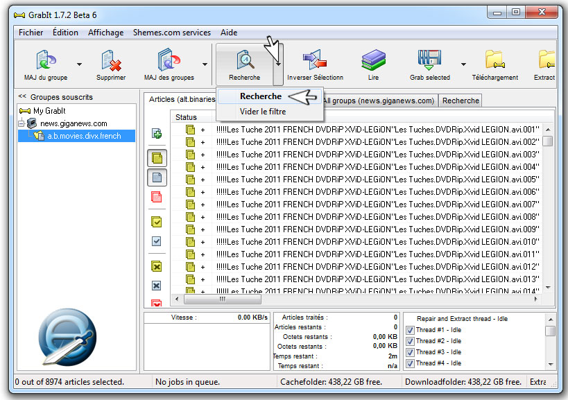
Task: Click the My GrabIt root icon
Action: point(25,111)
